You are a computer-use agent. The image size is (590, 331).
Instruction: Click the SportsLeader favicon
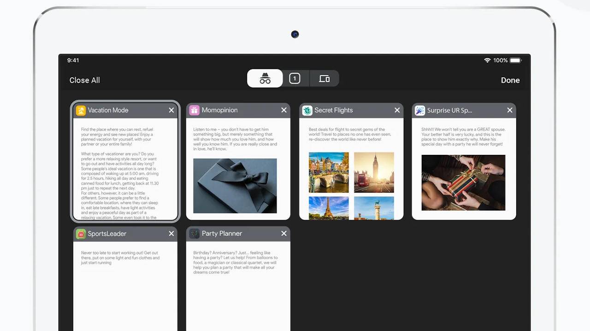coord(81,234)
